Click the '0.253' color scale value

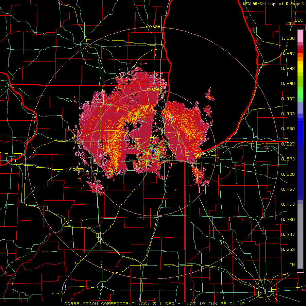coord(288,250)
